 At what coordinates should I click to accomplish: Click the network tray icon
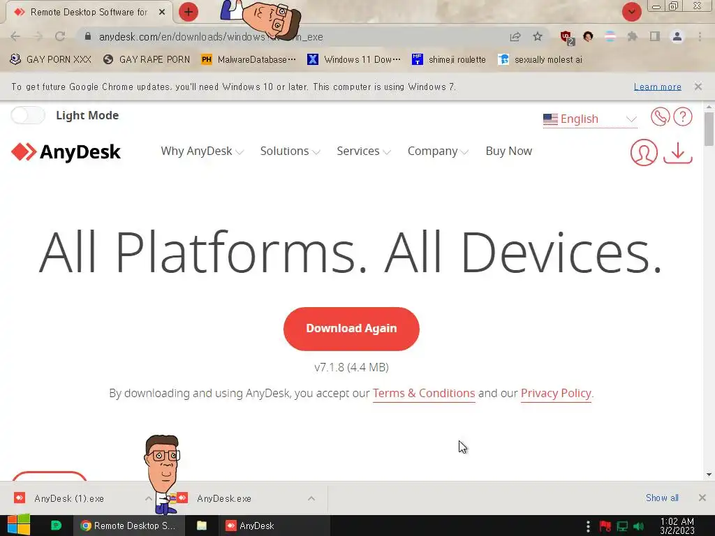coord(622,526)
